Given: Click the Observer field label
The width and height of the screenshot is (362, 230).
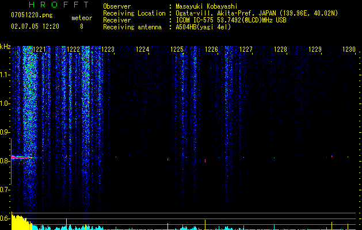Looking at the screenshot, I should pyautogui.click(x=117, y=6).
